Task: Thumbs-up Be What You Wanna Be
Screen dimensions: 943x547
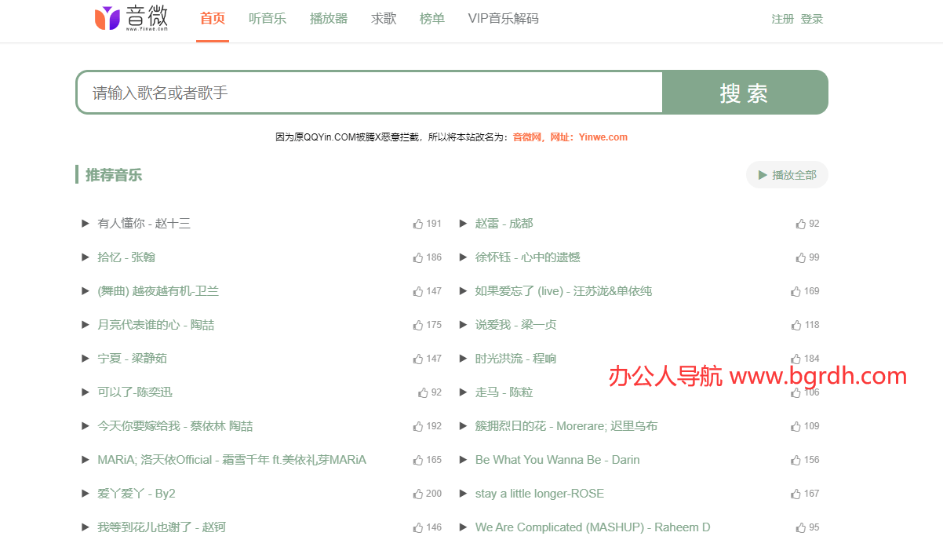Action: (796, 460)
